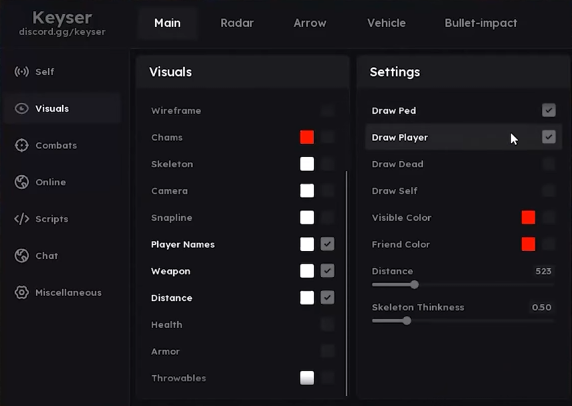Viewport: 572px width, 406px height.
Task: Uncheck the Draw Ped checkbox
Action: (x=549, y=110)
